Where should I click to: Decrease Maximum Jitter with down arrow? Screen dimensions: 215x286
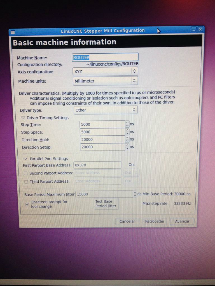(x=135, y=196)
